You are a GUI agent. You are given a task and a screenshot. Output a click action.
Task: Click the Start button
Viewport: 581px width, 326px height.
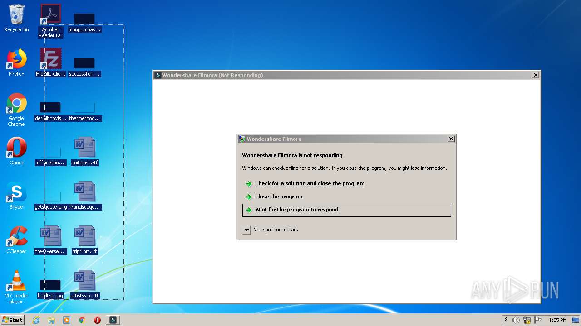[x=12, y=320]
